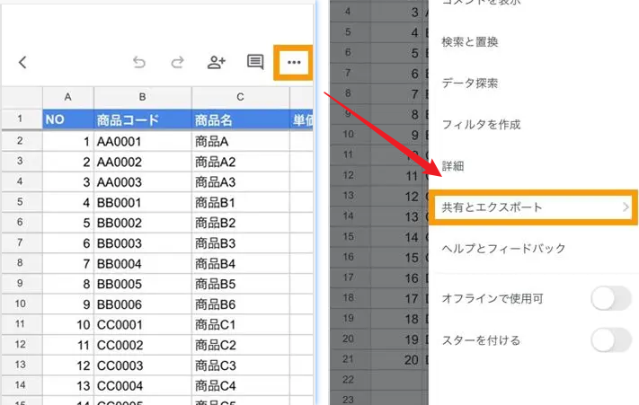This screenshot has width=639, height=405.
Task: Tap the redo icon
Action: coord(177,62)
